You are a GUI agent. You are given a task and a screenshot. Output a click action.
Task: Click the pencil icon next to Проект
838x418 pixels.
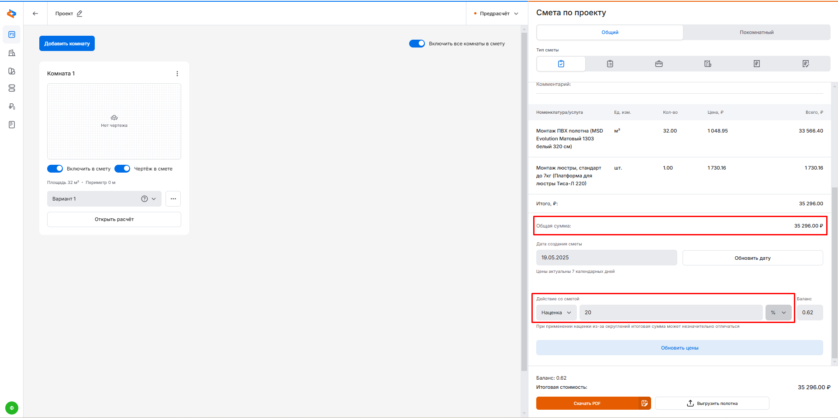tap(79, 14)
